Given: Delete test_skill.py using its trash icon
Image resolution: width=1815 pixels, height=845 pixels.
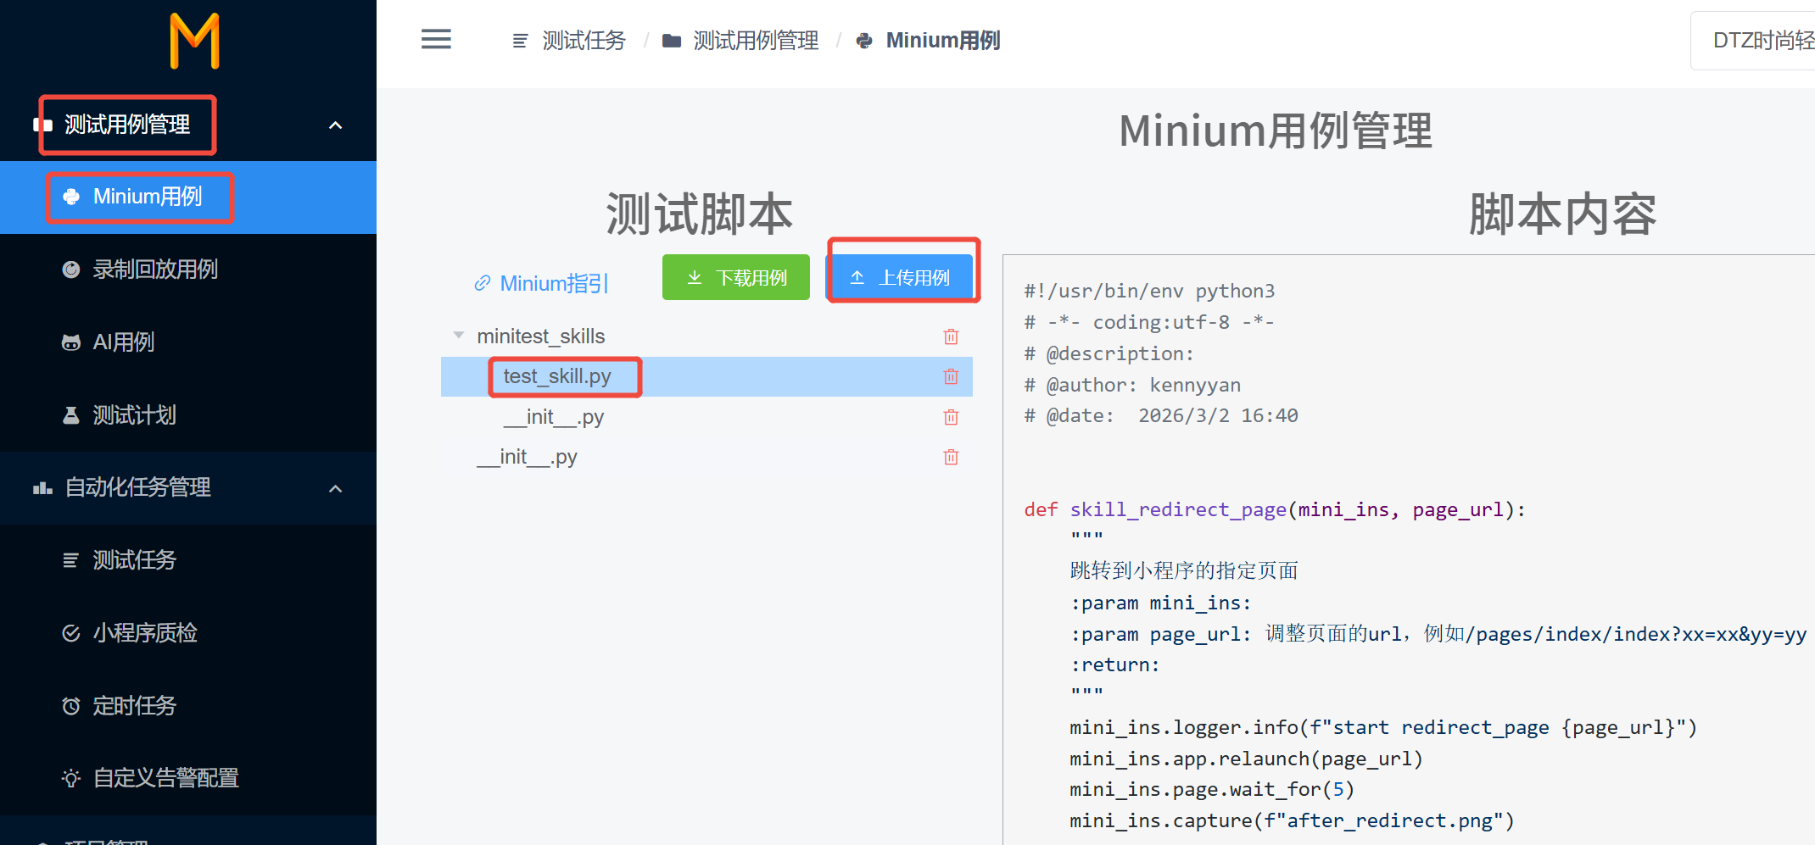Looking at the screenshot, I should click(951, 376).
